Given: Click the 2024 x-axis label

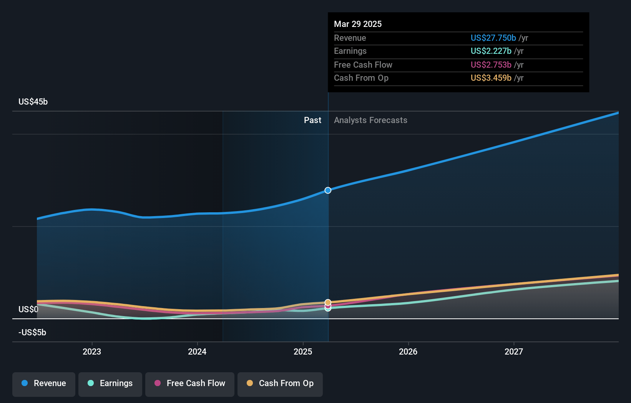Looking at the screenshot, I should (197, 351).
